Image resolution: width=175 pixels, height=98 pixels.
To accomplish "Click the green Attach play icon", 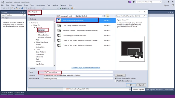I will [x=60, y=8].
